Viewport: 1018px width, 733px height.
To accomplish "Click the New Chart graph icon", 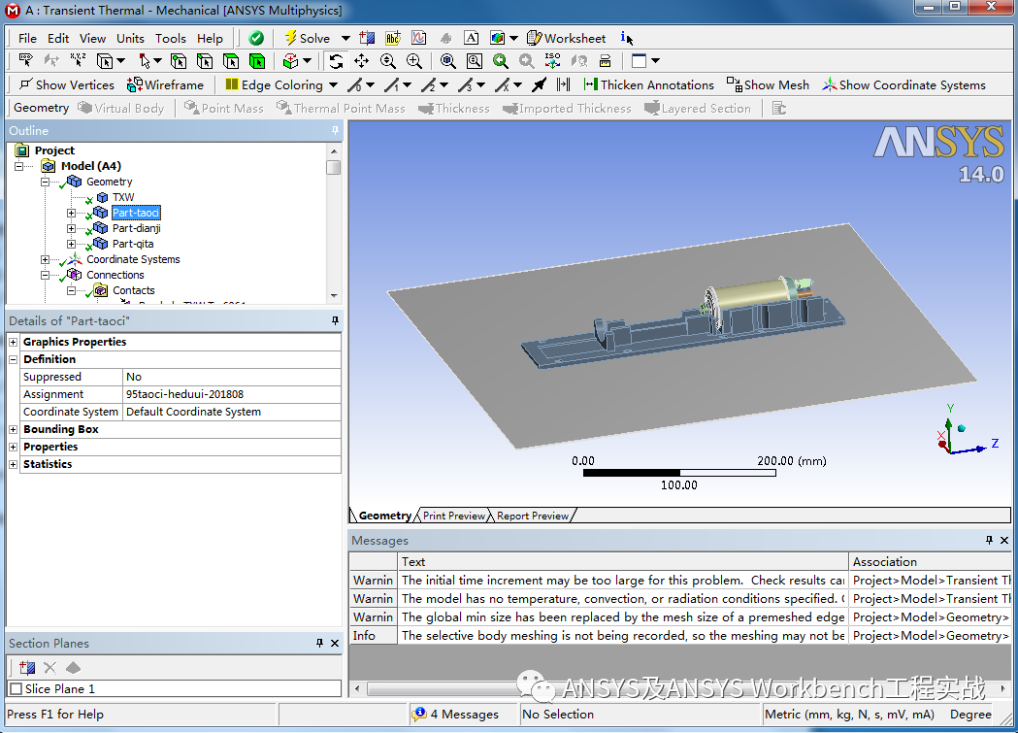I will coord(419,38).
